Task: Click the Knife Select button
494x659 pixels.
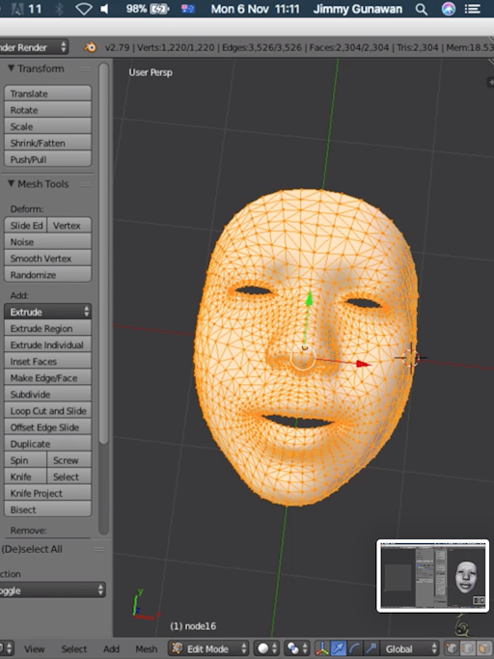Action: click(69, 477)
